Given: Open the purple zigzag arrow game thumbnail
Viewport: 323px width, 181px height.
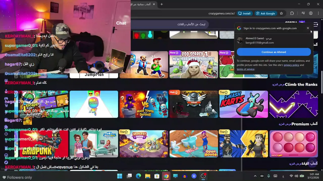Looking at the screenshot, I should (294, 104).
